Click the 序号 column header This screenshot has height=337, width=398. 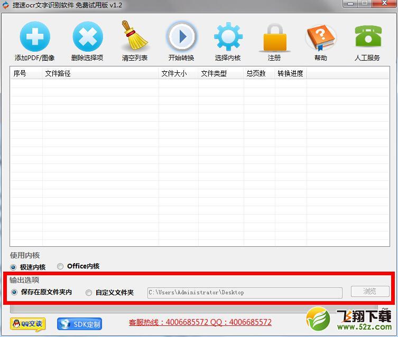[x=26, y=73]
